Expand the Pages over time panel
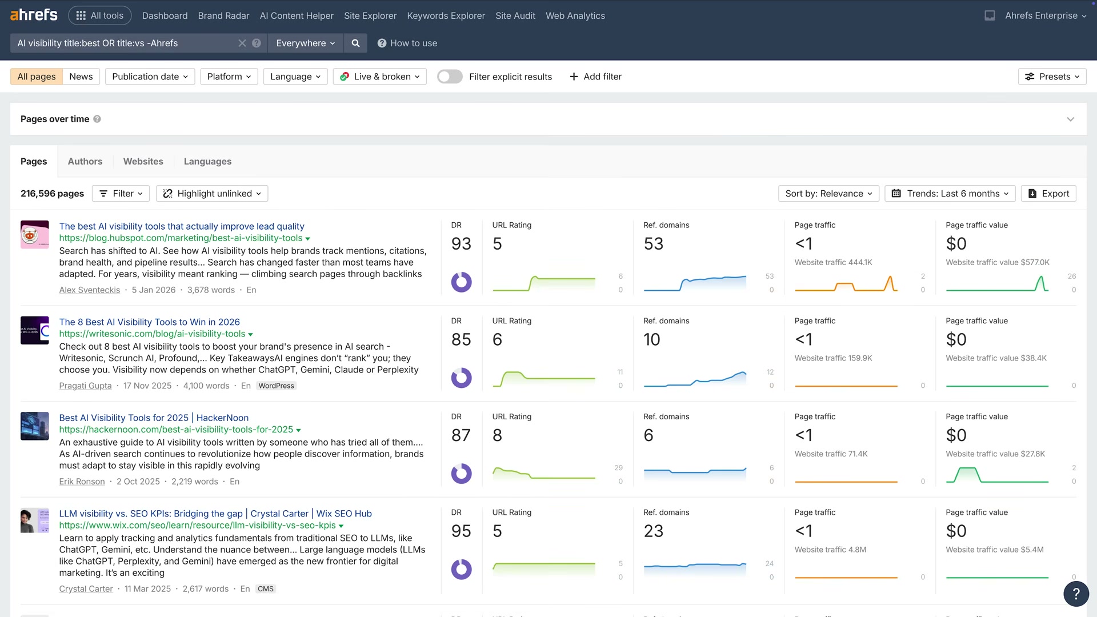 click(x=1070, y=119)
